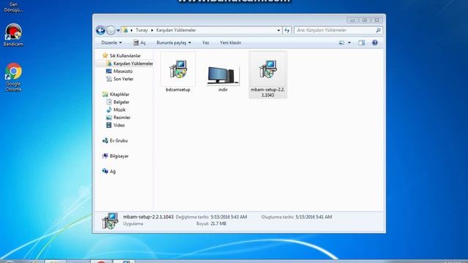The image size is (468, 263).
Task: Open the Müzik library
Action: (119, 110)
